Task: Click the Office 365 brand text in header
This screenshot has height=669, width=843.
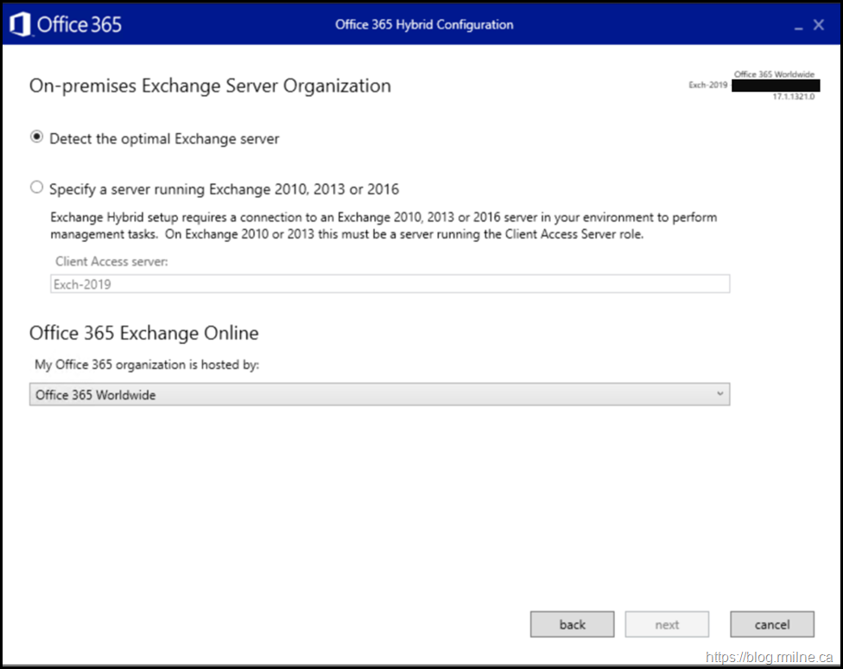Action: [79, 24]
